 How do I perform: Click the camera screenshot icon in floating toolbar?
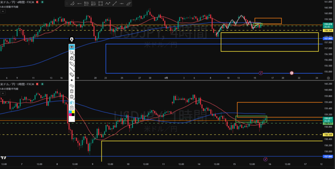72,103
